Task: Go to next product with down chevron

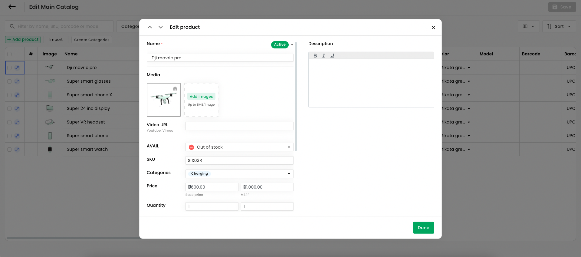Action: point(161,27)
